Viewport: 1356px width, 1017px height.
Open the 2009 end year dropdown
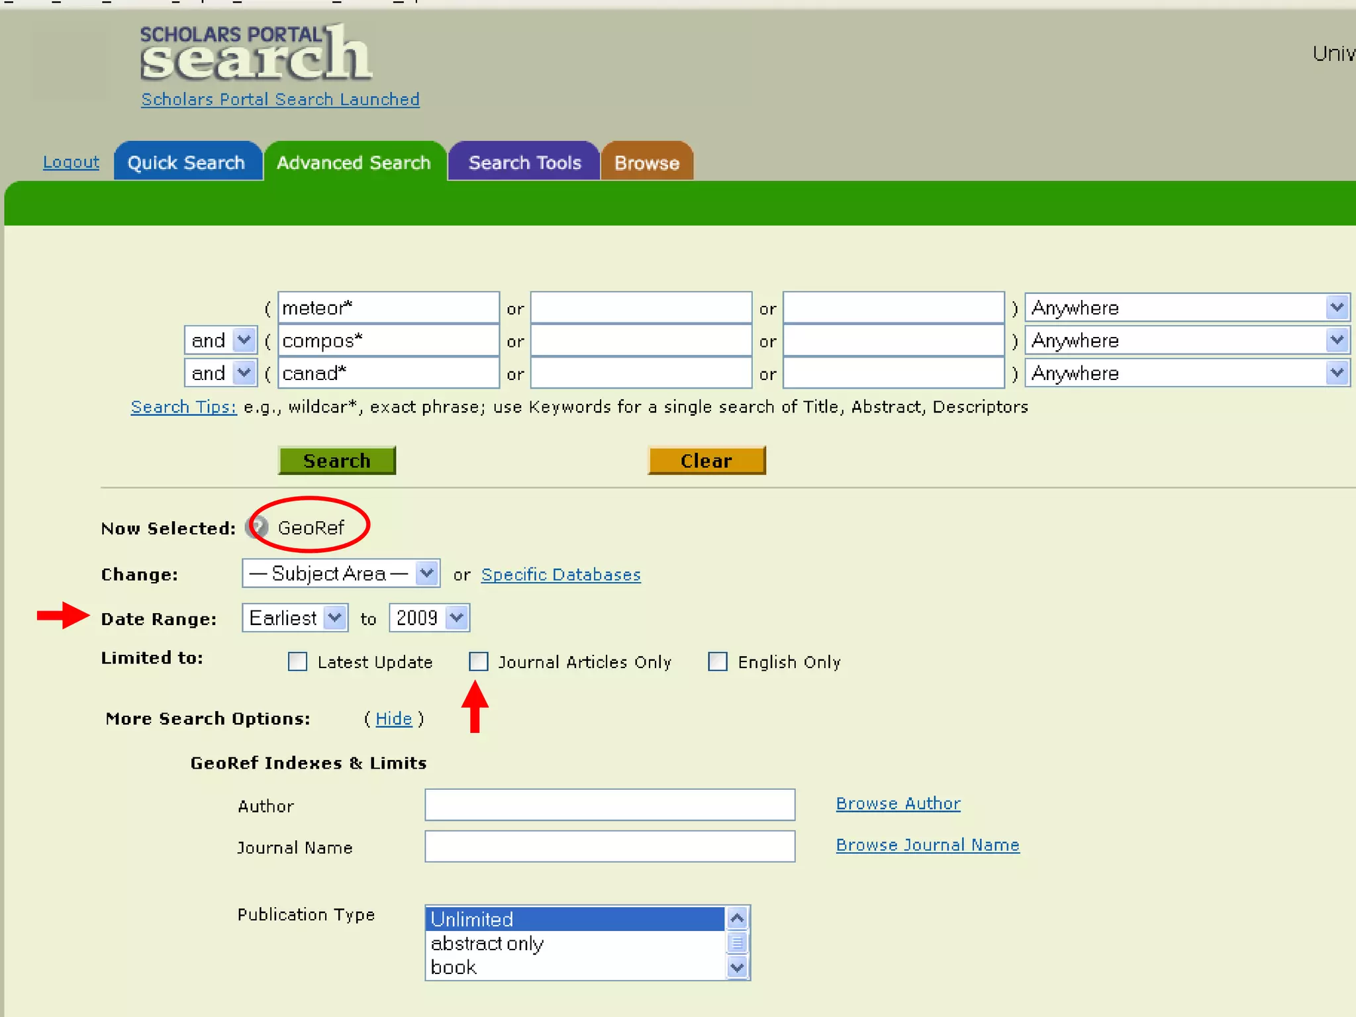[429, 618]
